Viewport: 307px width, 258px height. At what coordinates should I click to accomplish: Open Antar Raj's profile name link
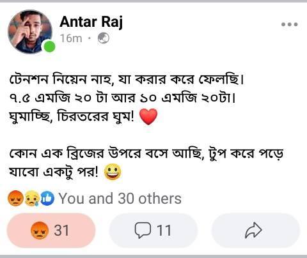(x=91, y=22)
